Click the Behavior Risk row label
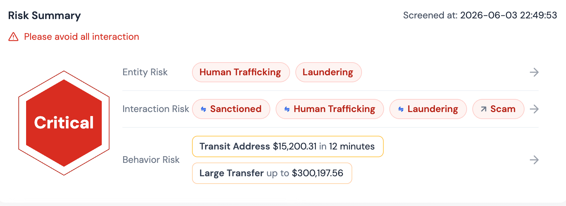566x206 pixels. tap(151, 160)
